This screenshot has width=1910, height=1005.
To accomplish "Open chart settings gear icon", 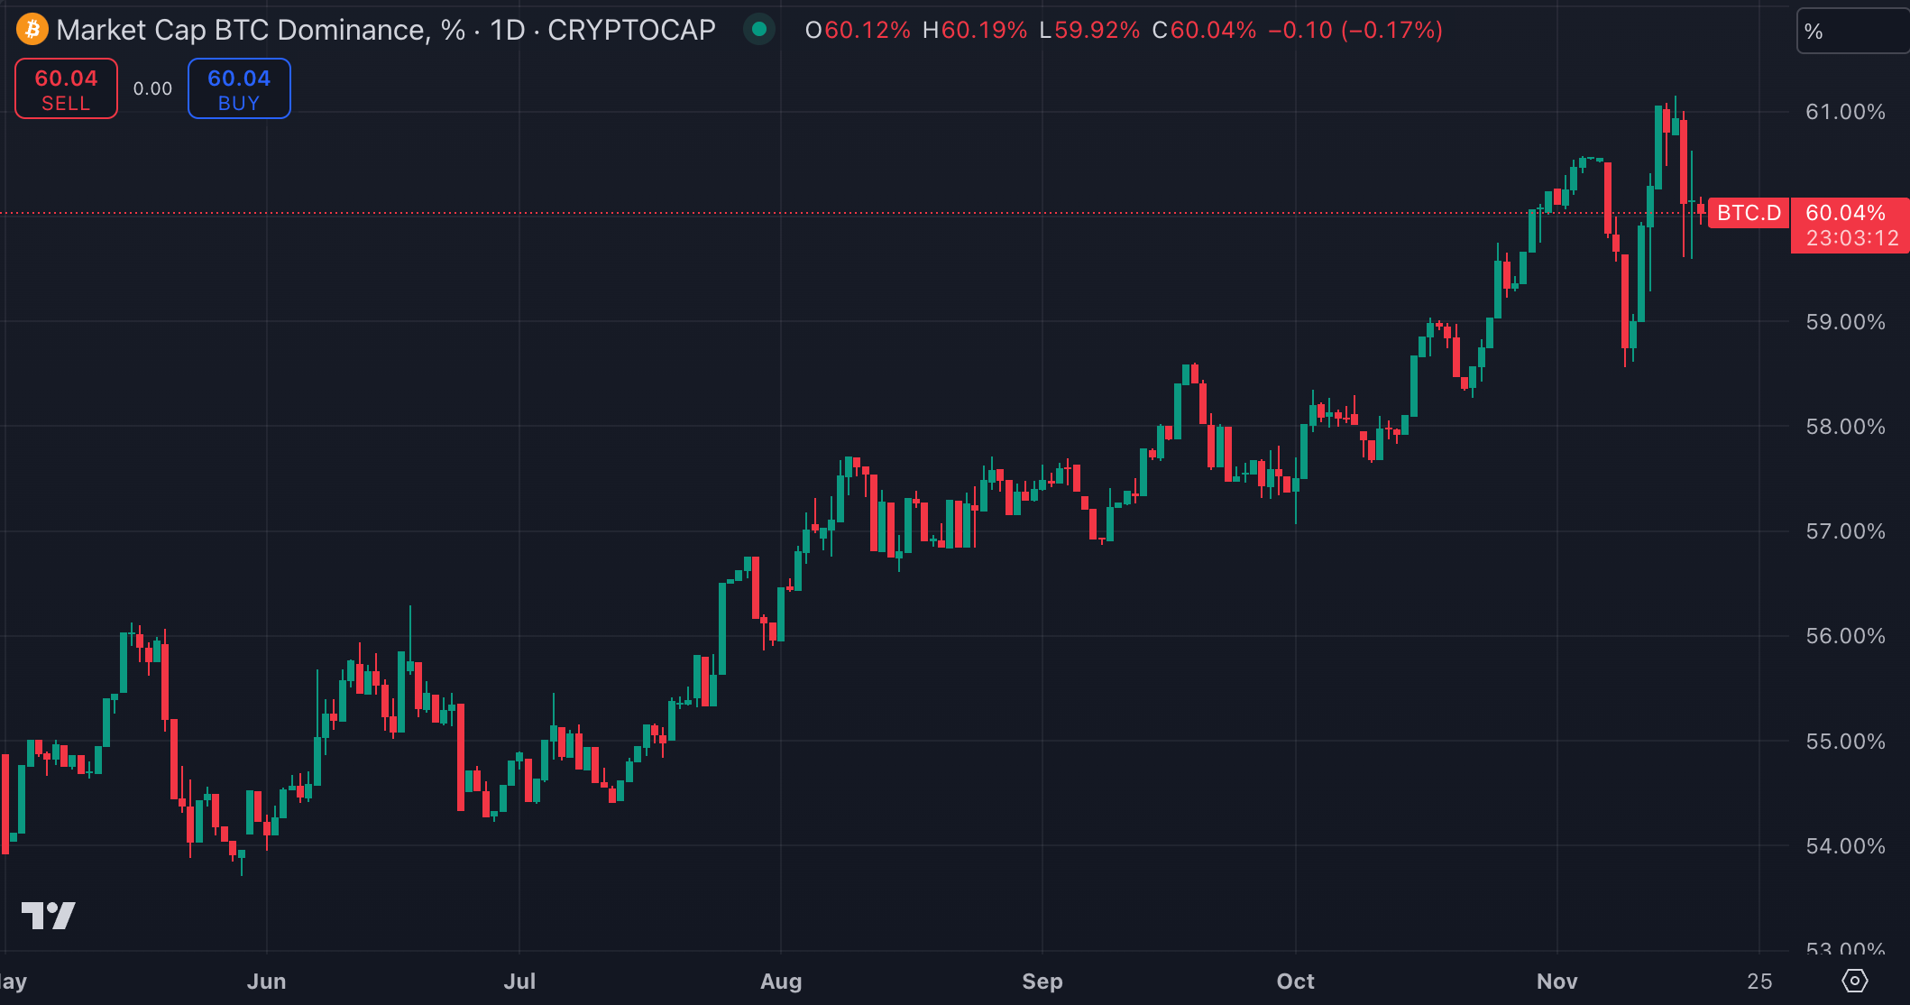I will [x=1854, y=981].
